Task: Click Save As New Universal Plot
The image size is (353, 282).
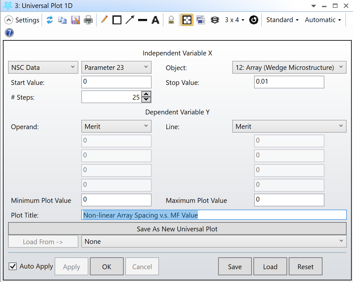Action: 177,229
